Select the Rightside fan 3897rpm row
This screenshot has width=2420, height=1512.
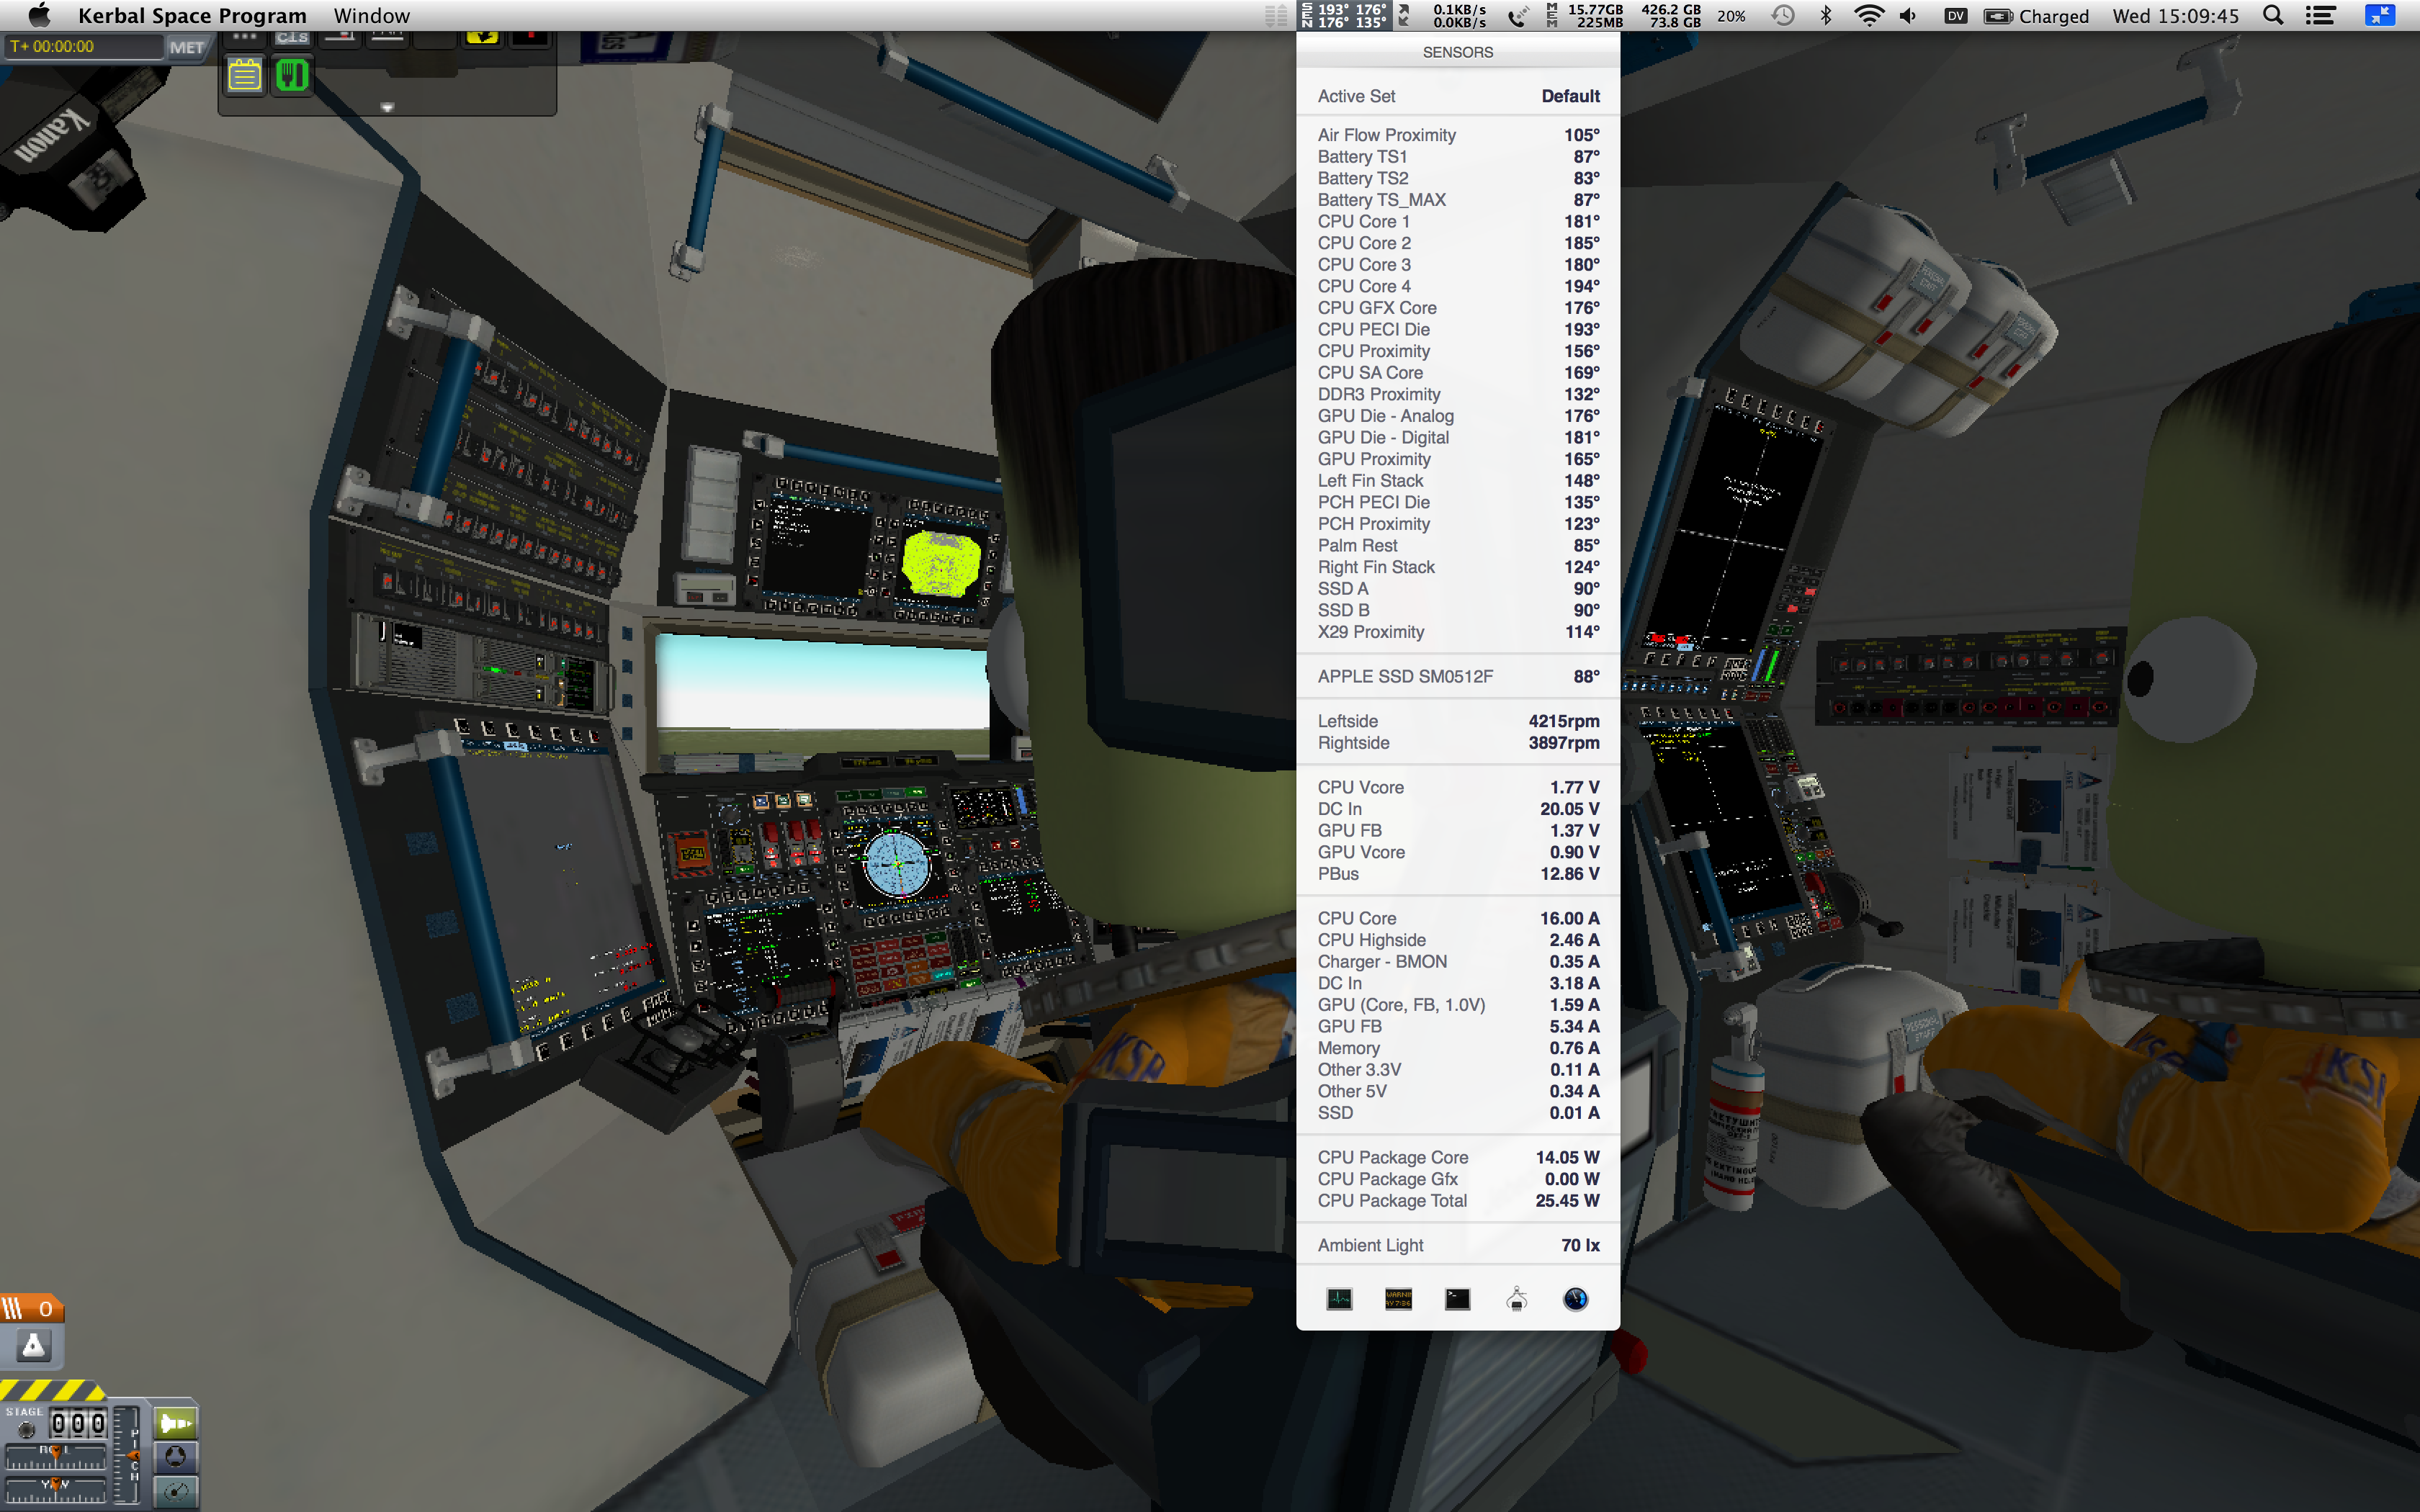pyautogui.click(x=1458, y=743)
